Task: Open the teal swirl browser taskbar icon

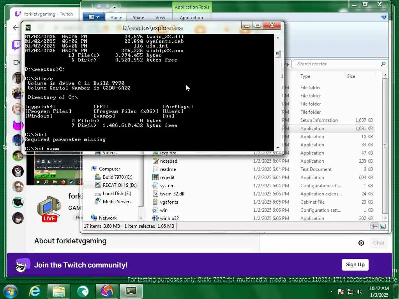Action: coord(83,291)
